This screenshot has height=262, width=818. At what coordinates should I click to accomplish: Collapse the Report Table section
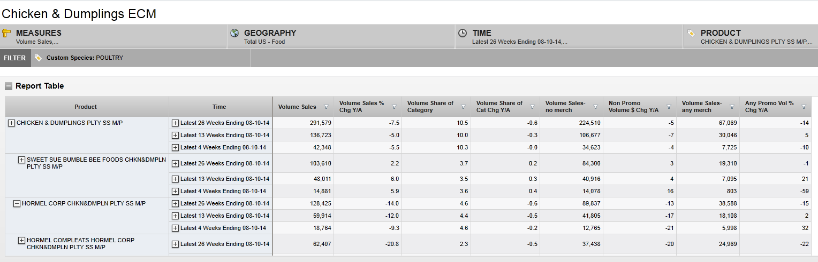[9, 86]
